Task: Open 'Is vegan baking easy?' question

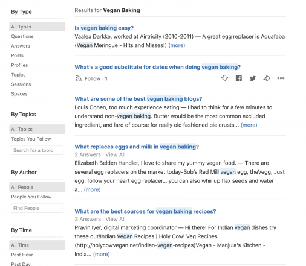Action: click(104, 28)
